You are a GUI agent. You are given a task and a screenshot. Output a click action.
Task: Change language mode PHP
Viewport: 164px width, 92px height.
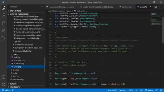[141, 90]
